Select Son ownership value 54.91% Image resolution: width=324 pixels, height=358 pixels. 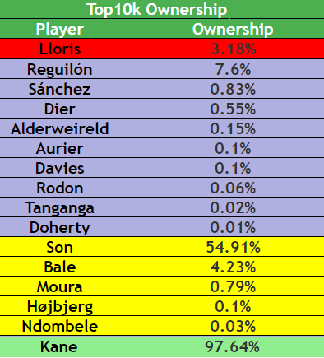tap(233, 247)
